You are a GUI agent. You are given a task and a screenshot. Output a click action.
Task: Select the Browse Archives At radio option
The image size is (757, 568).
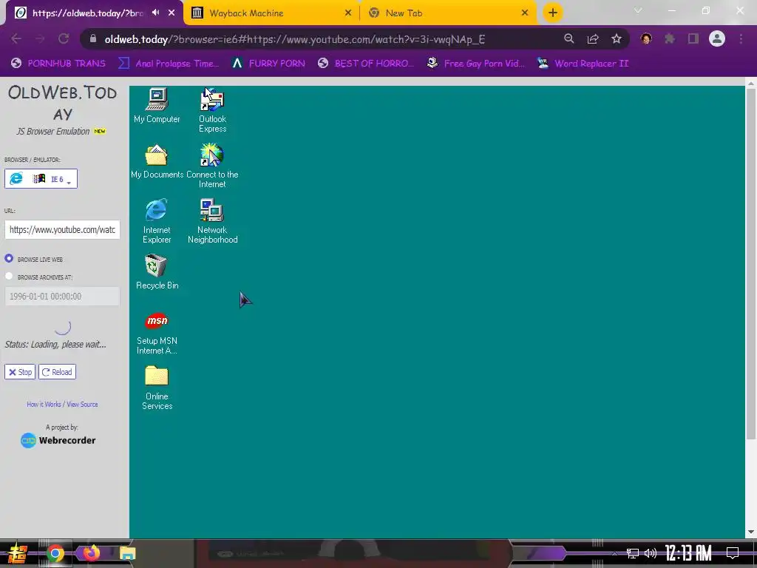pyautogui.click(x=9, y=277)
